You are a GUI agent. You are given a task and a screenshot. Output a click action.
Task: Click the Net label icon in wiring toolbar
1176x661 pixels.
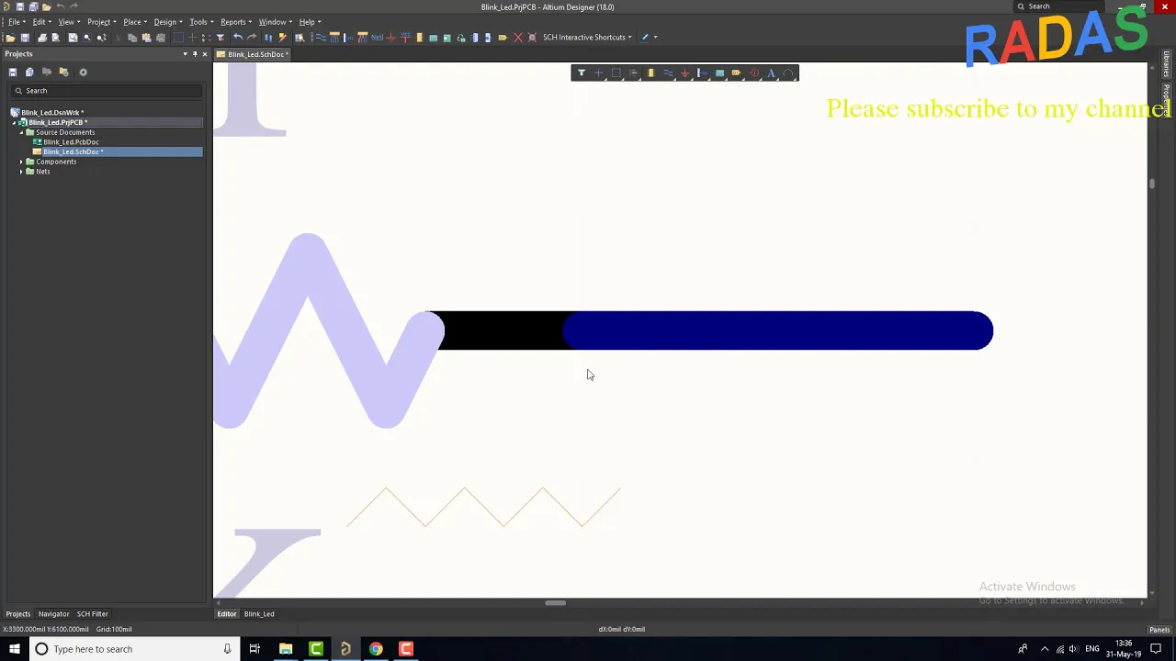coord(377,38)
